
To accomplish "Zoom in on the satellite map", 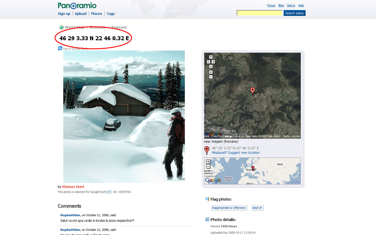I will click(x=211, y=72).
